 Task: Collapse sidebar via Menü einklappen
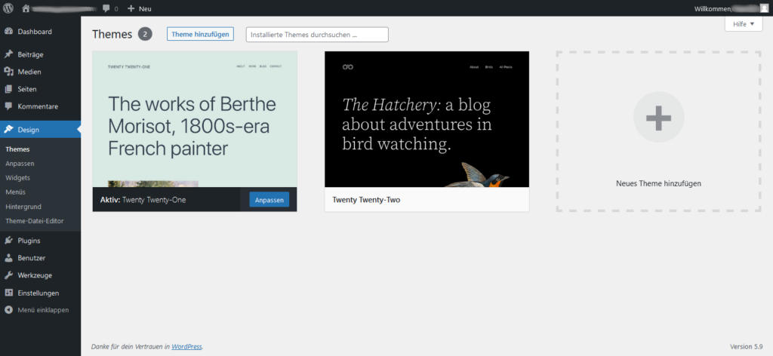point(41,310)
